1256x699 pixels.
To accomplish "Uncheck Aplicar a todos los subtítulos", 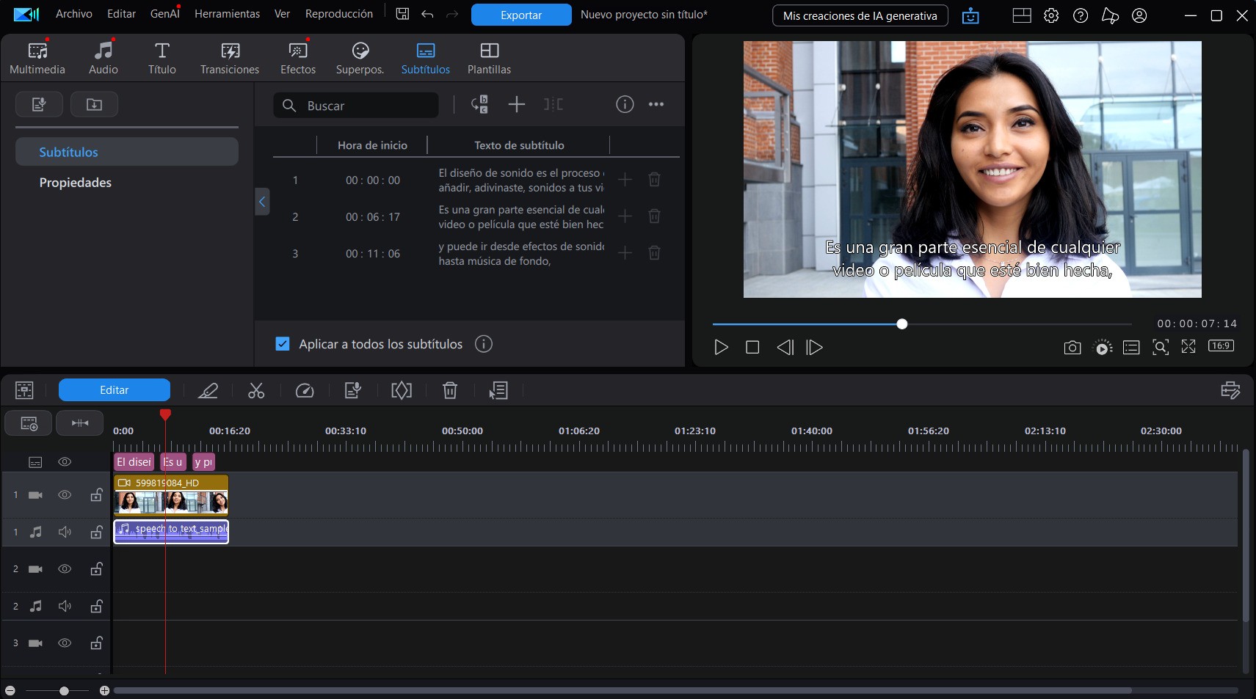I will point(283,343).
